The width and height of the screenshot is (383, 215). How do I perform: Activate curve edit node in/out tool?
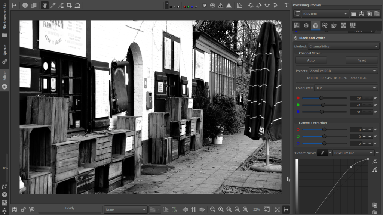[374, 162]
